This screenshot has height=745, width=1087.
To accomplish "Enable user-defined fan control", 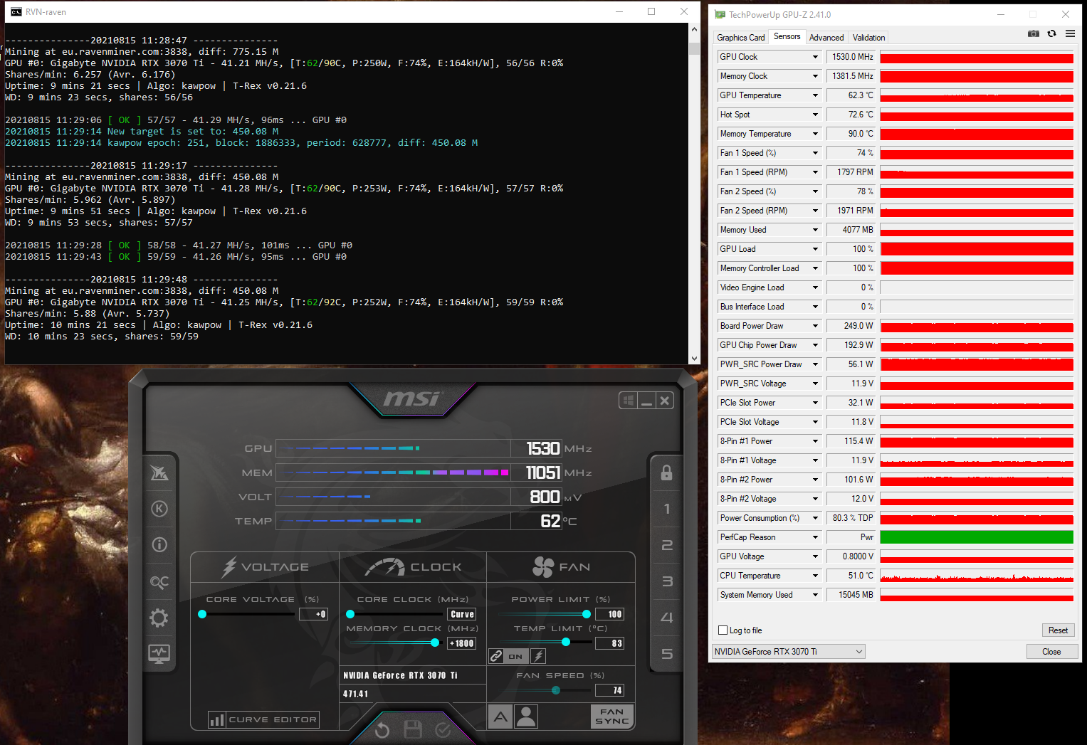I will 526,717.
